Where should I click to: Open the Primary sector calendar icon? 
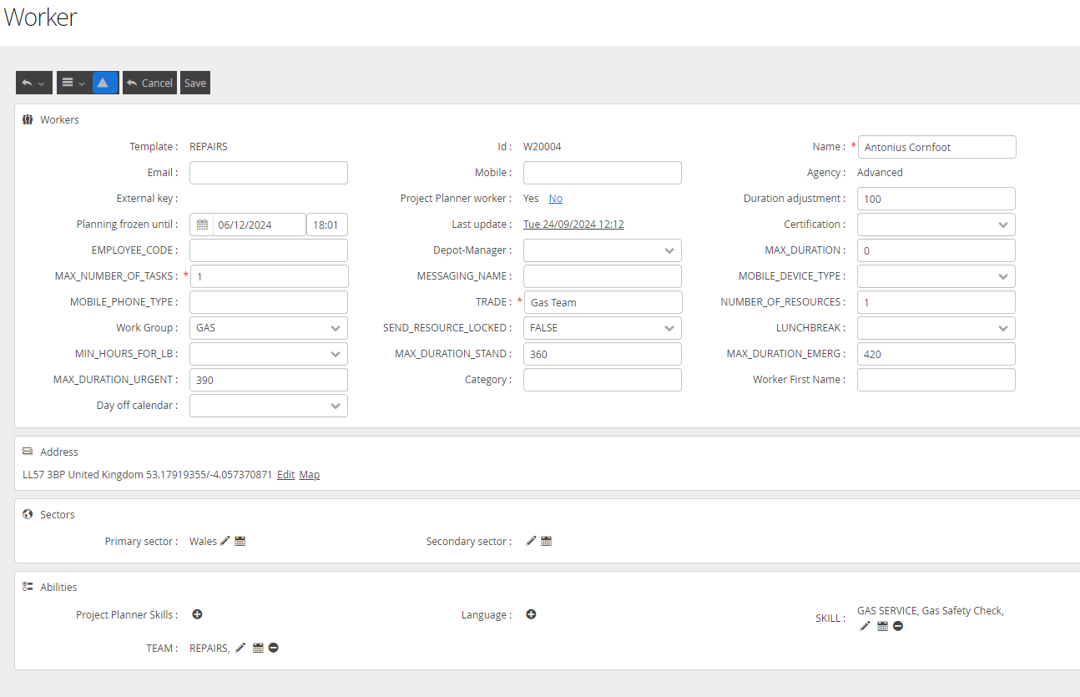tap(240, 541)
